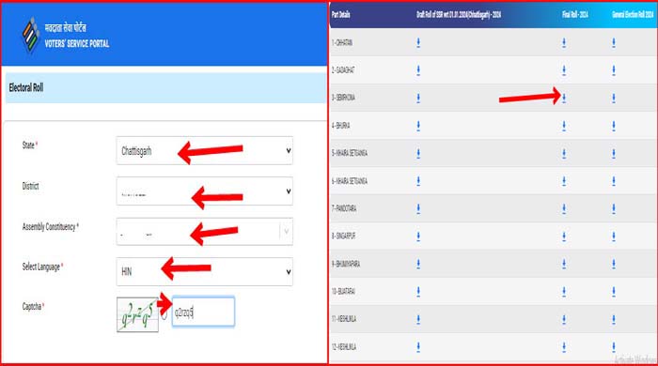This screenshot has height=366, width=658.
Task: Download Draft Roll for part 4
Action: [418, 126]
